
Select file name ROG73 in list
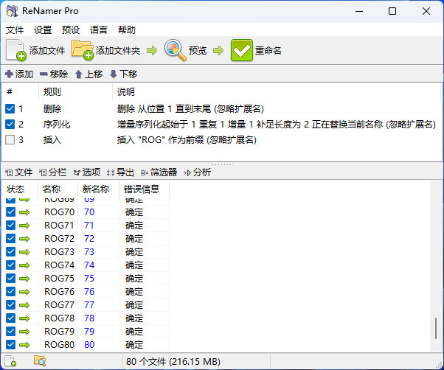click(x=59, y=252)
